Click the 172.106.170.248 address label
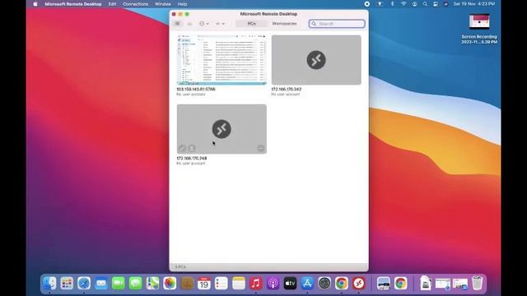Screen dimensions: 527x296 [x=192, y=158]
